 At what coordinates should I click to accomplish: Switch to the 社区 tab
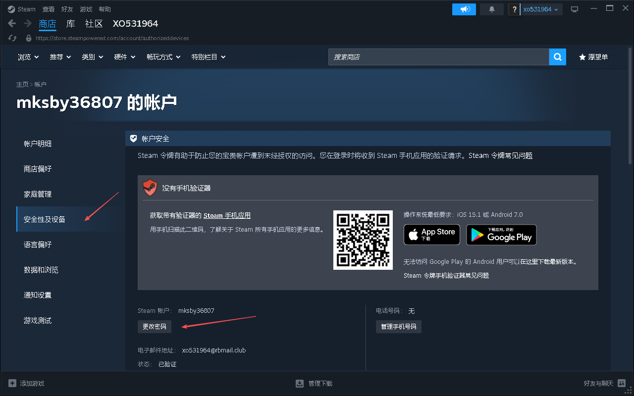tap(94, 23)
